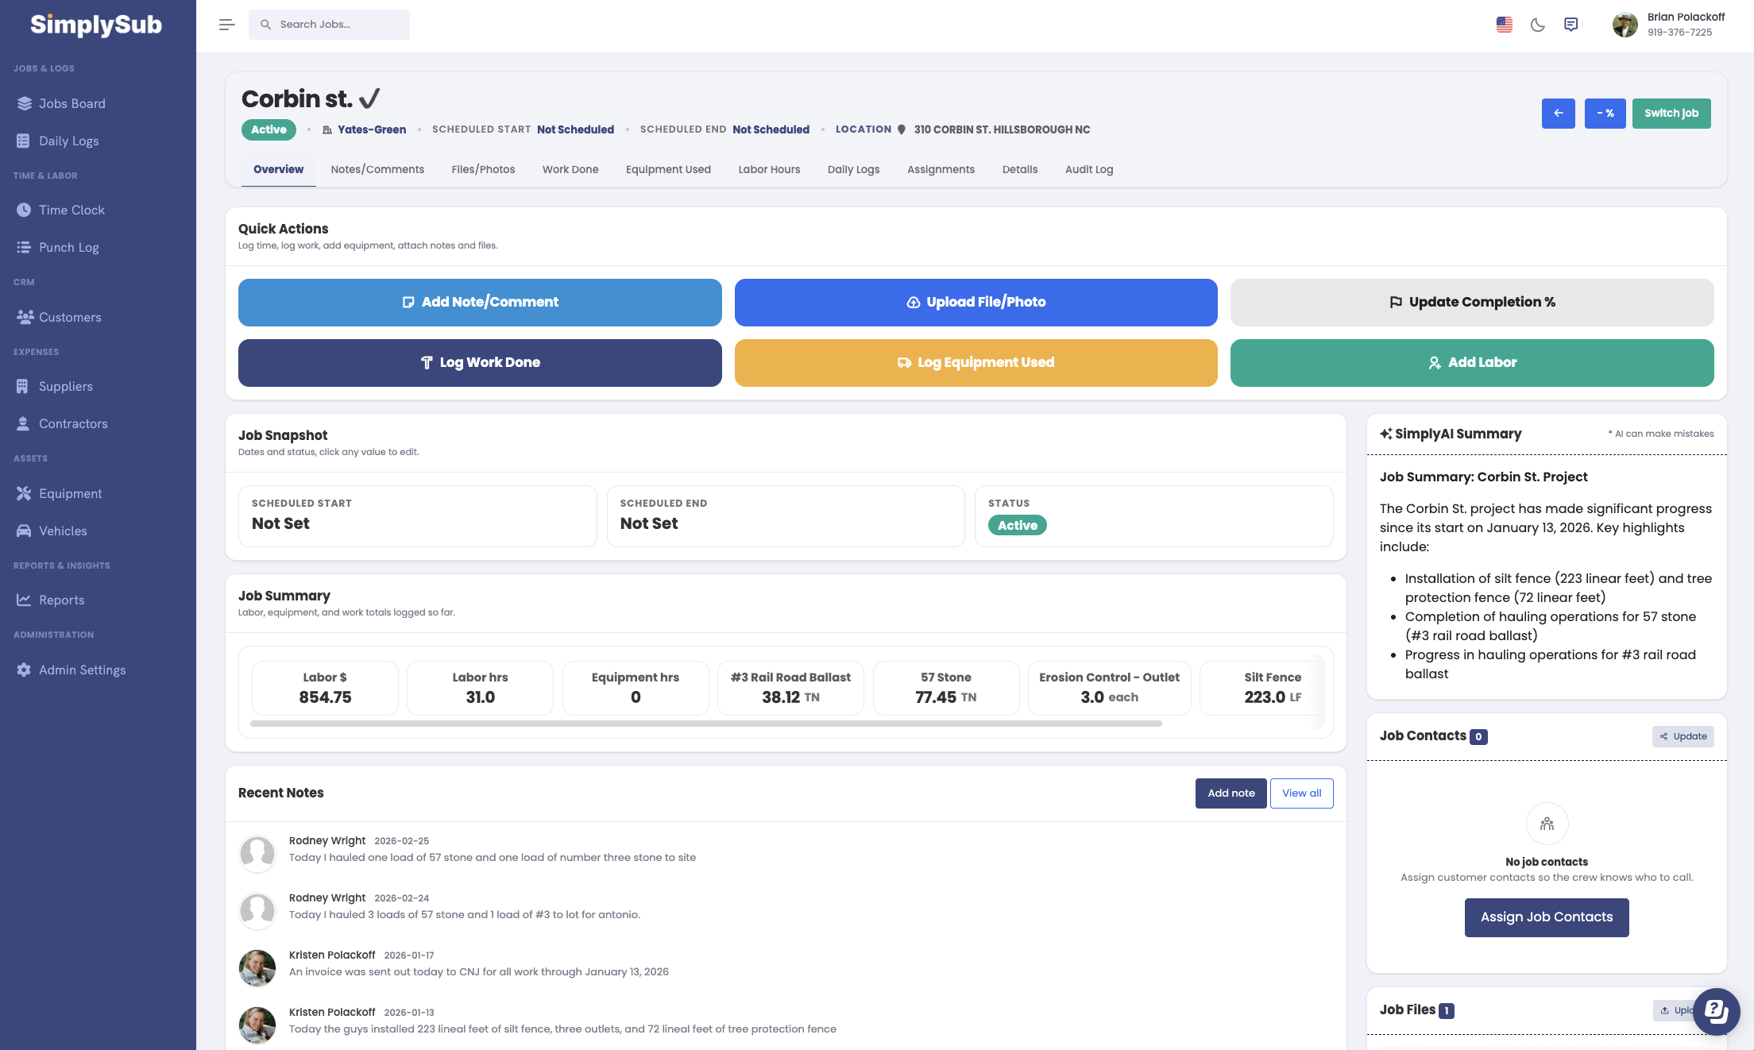
Task: Open Vehicles from the sidebar
Action: [63, 531]
